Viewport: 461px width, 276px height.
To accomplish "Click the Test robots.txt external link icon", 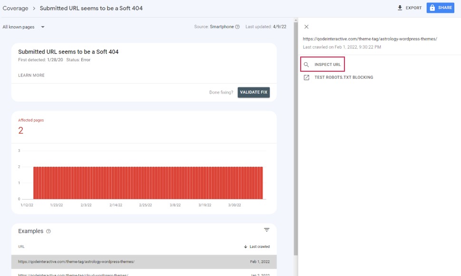I will point(306,77).
